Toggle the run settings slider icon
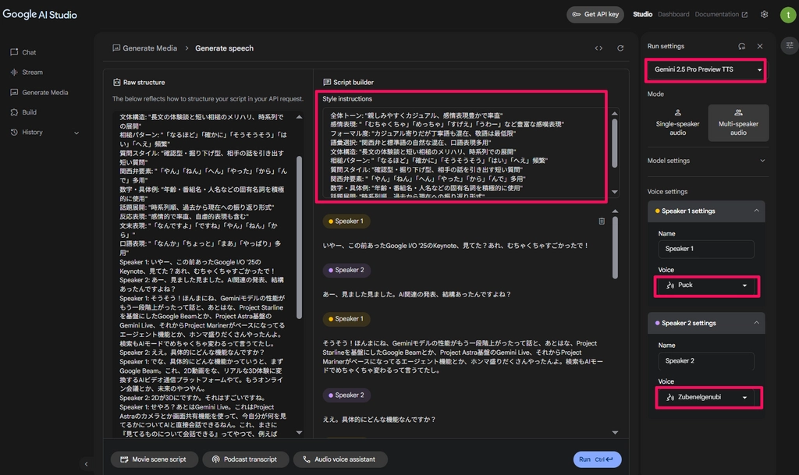The width and height of the screenshot is (799, 475). coord(790,45)
